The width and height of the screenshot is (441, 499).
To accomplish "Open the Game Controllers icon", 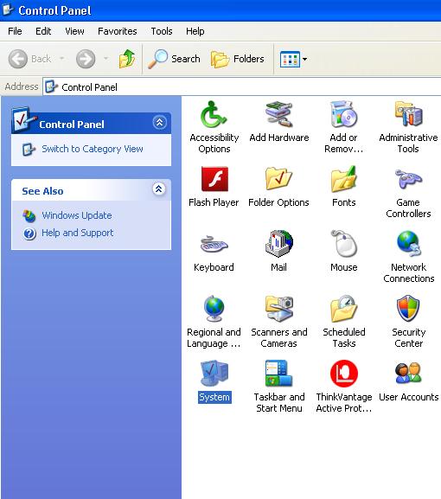I will [408, 179].
